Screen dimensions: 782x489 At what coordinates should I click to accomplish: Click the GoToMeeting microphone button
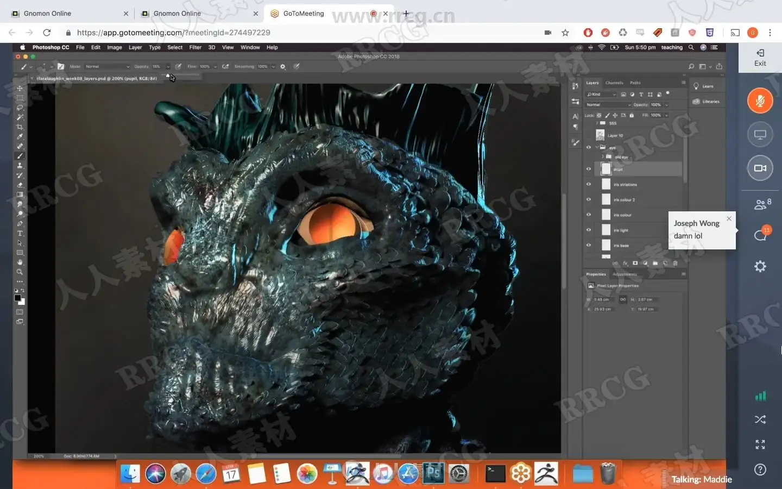pos(760,101)
